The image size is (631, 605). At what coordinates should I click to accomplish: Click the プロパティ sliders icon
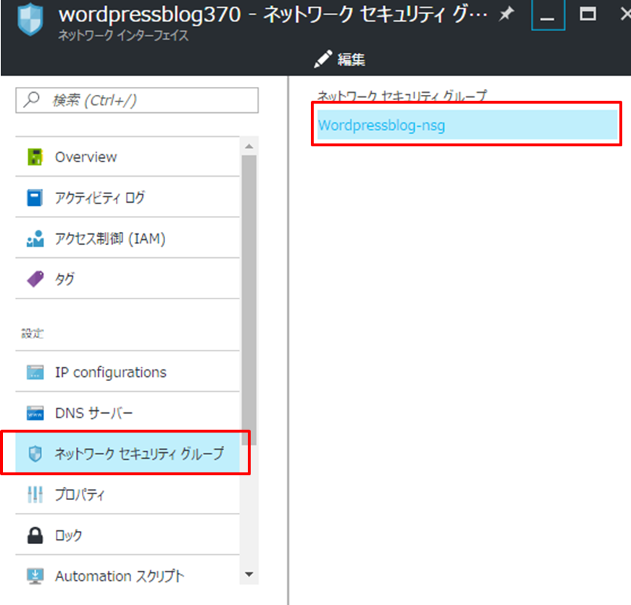(35, 494)
